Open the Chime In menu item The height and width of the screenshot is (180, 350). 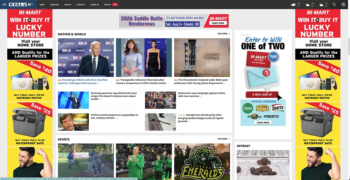(94, 4)
